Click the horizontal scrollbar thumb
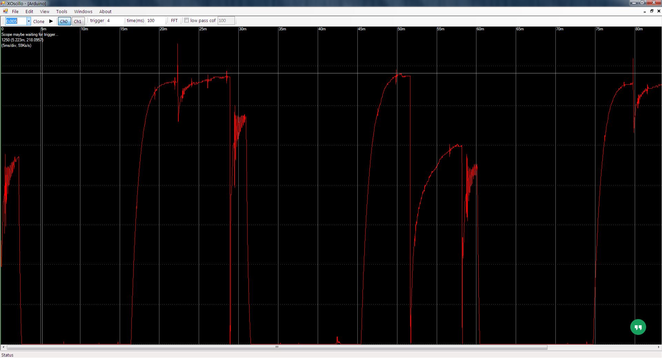Image resolution: width=662 pixels, height=358 pixels. click(x=277, y=347)
